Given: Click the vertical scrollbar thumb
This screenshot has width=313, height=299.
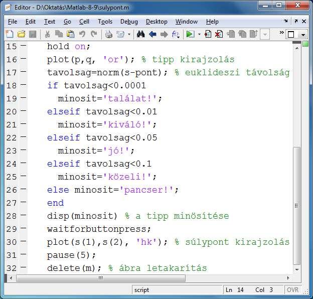Looking at the screenshot, I should click(x=296, y=206).
